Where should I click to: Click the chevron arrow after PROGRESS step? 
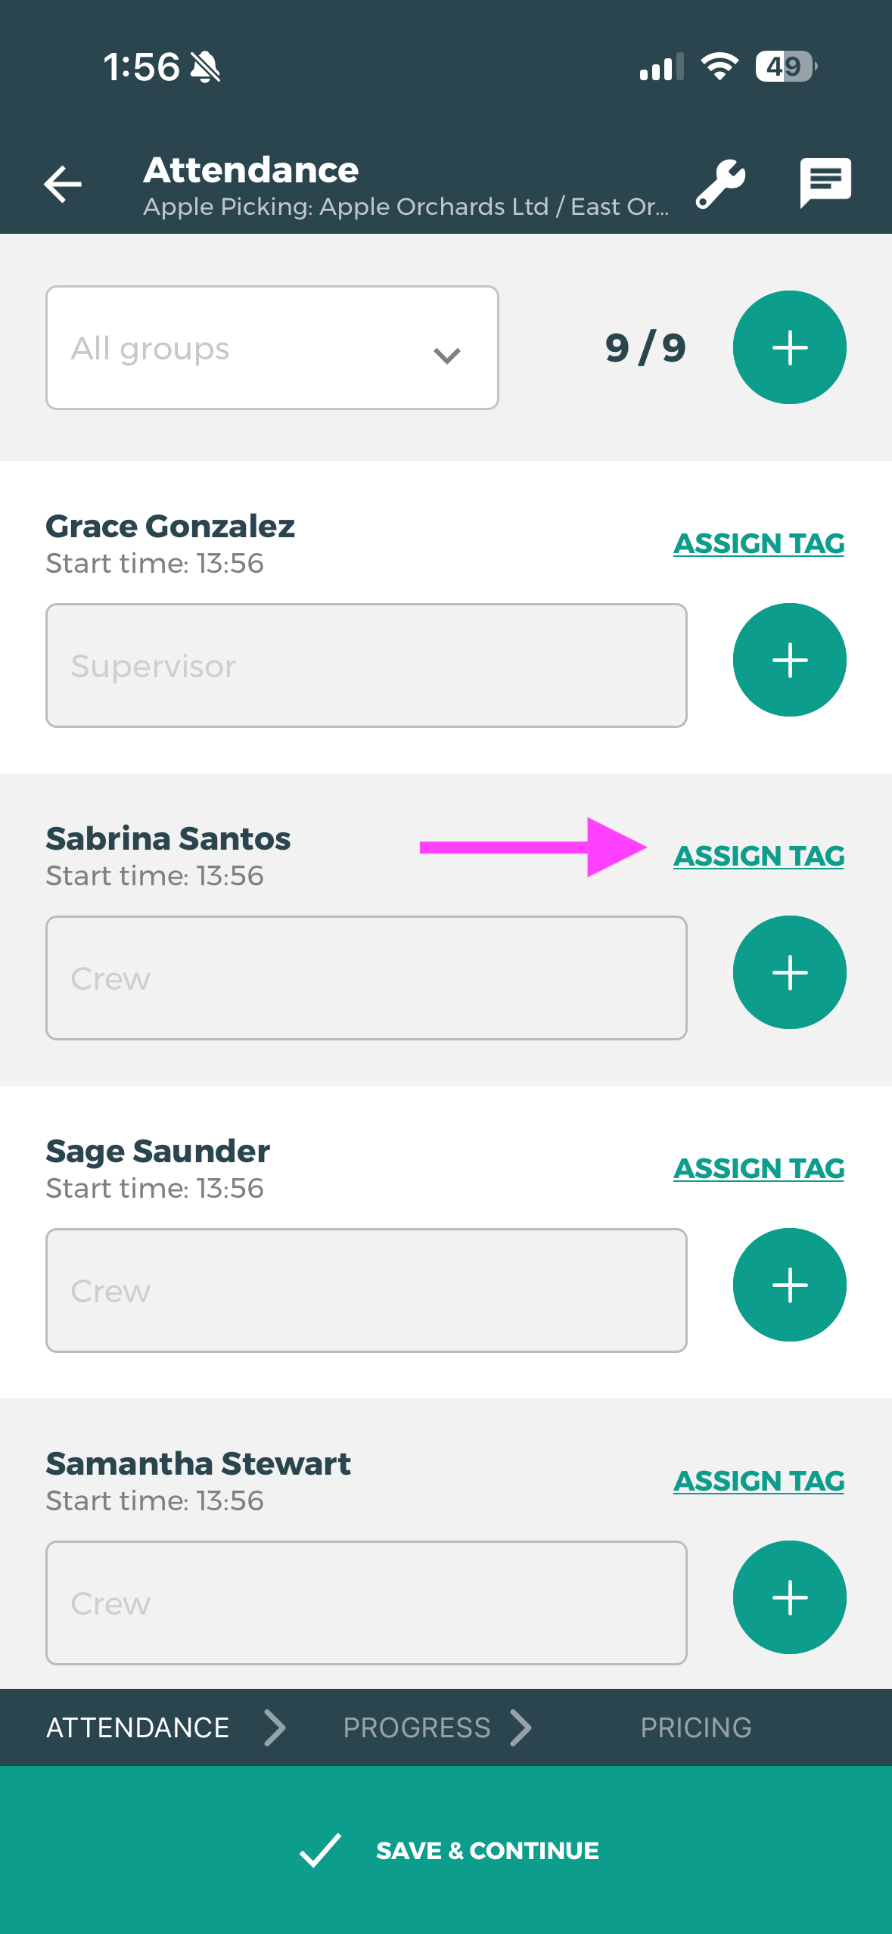pyautogui.click(x=521, y=1728)
